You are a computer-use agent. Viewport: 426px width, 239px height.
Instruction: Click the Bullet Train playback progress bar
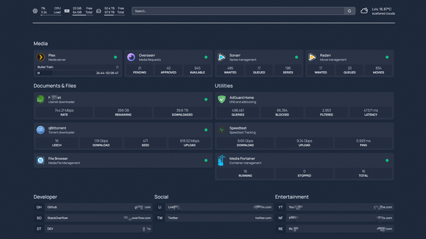coord(78,73)
